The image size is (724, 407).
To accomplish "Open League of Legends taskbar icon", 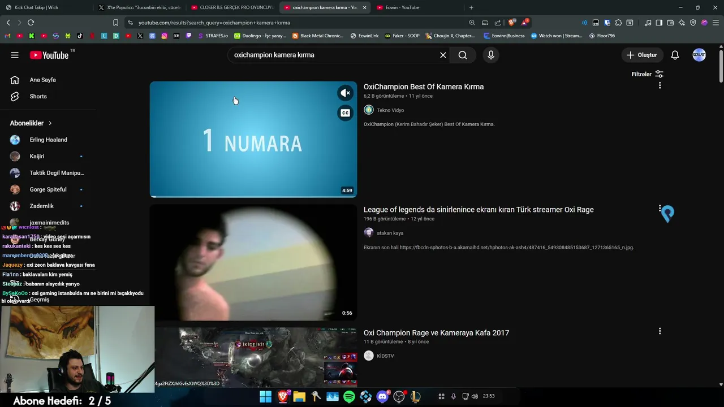I will pyautogui.click(x=416, y=396).
